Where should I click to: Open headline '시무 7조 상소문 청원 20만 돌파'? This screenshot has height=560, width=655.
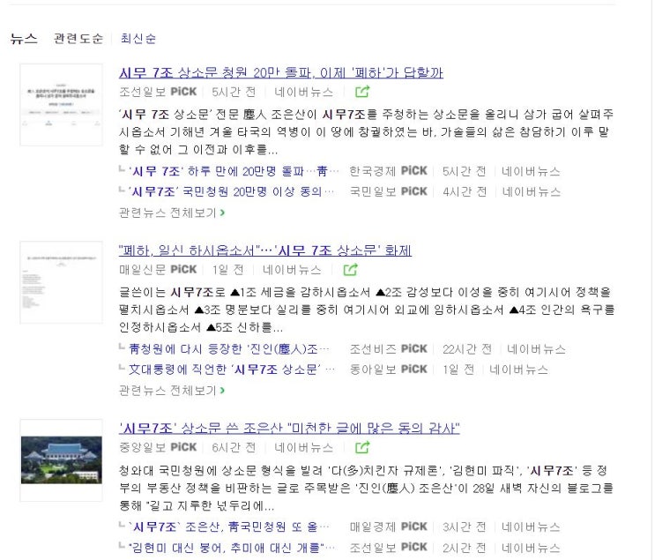click(280, 72)
